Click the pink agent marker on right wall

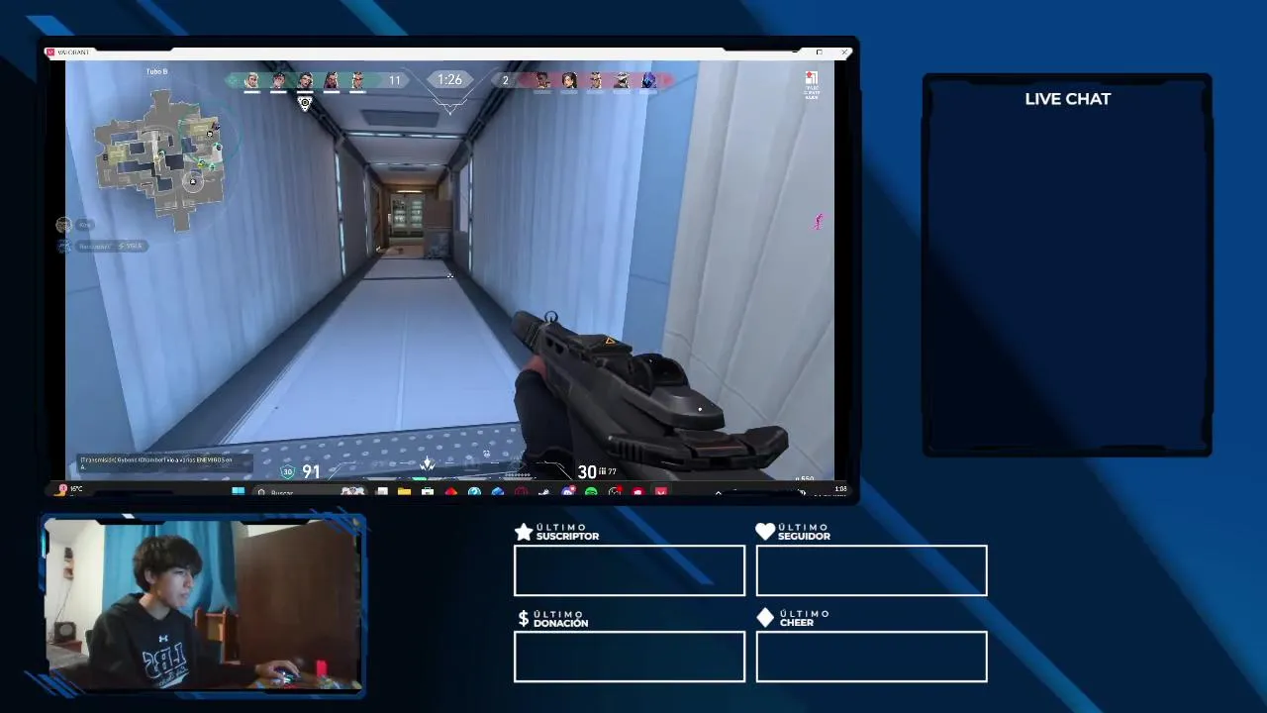point(818,222)
